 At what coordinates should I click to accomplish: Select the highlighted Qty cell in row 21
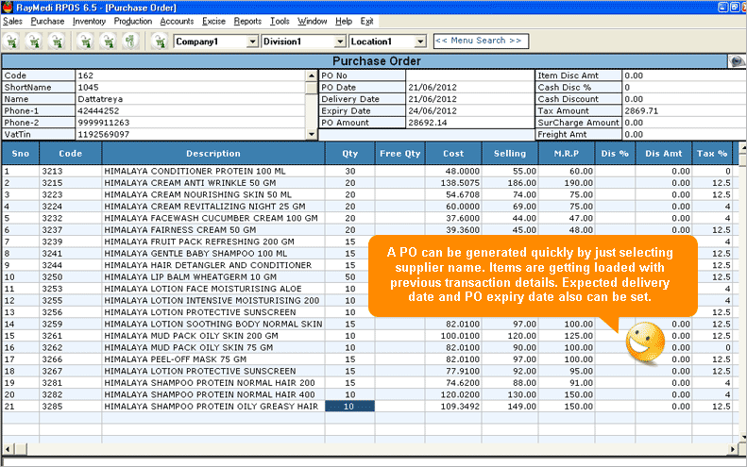point(349,406)
